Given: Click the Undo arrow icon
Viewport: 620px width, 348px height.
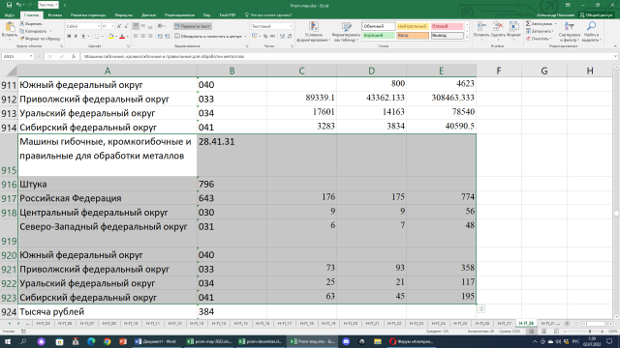Looking at the screenshot, I should 18,5.
